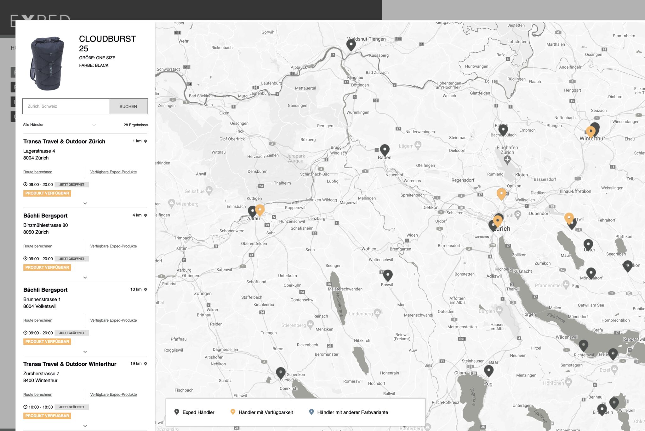The height and width of the screenshot is (431, 645).
Task: Open the Alle Händler filter dropdown
Action: point(59,125)
